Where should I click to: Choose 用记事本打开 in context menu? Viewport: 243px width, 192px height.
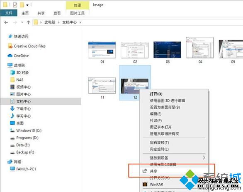pos(174,127)
